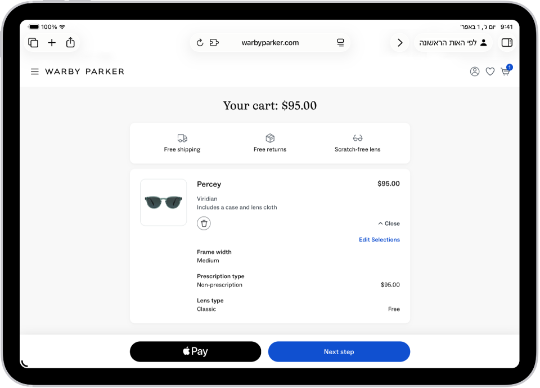Tap the warbyparker.com address field
The image size is (540, 388).
270,43
